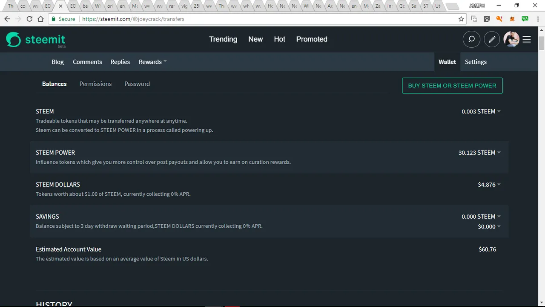
Task: Open the 0.003 STEEM balance dropdown
Action: tap(481, 111)
